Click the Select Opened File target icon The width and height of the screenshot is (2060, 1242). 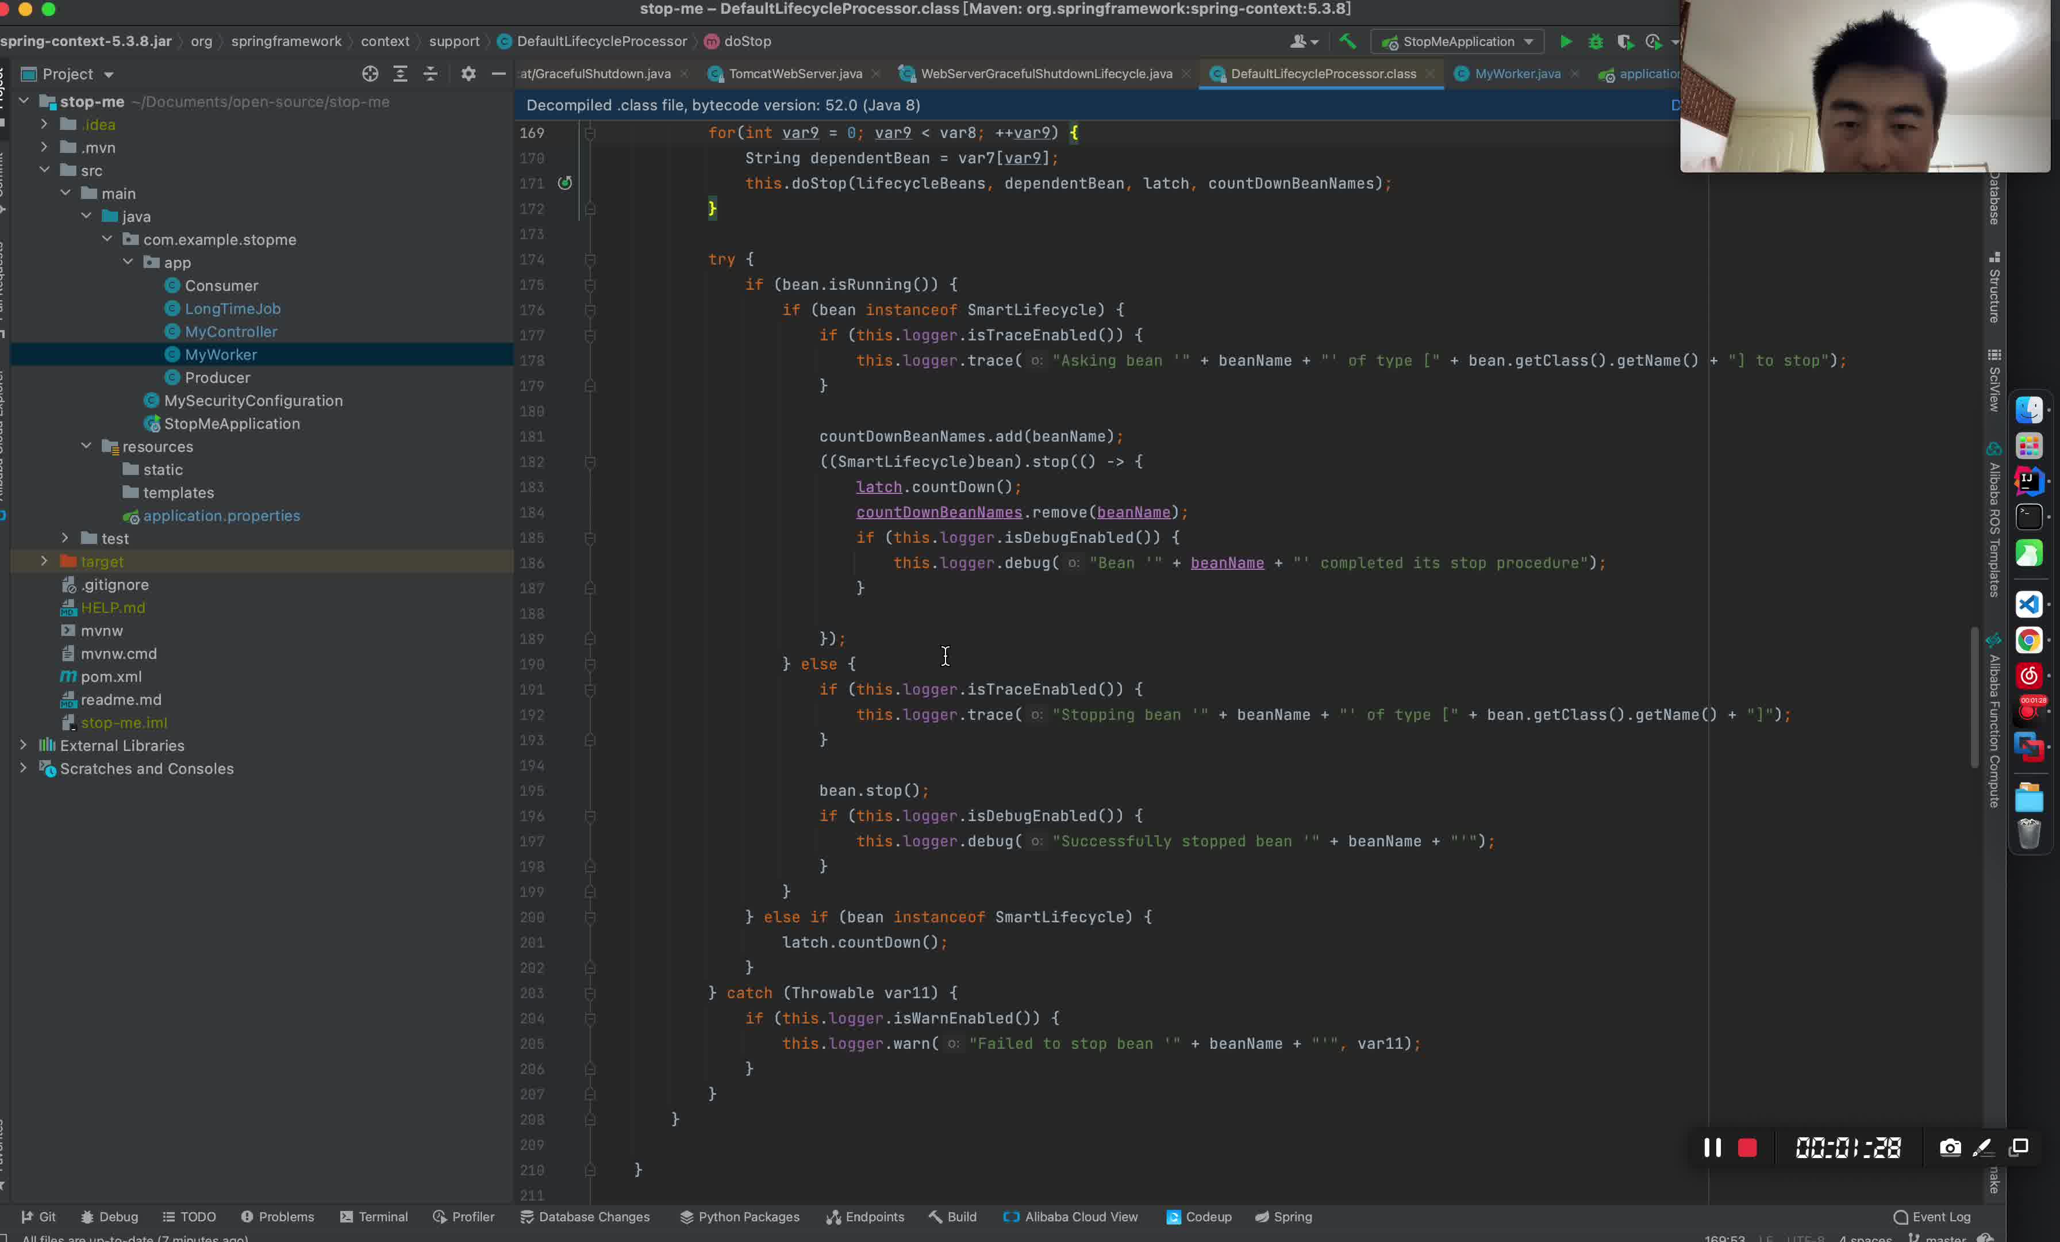370,74
